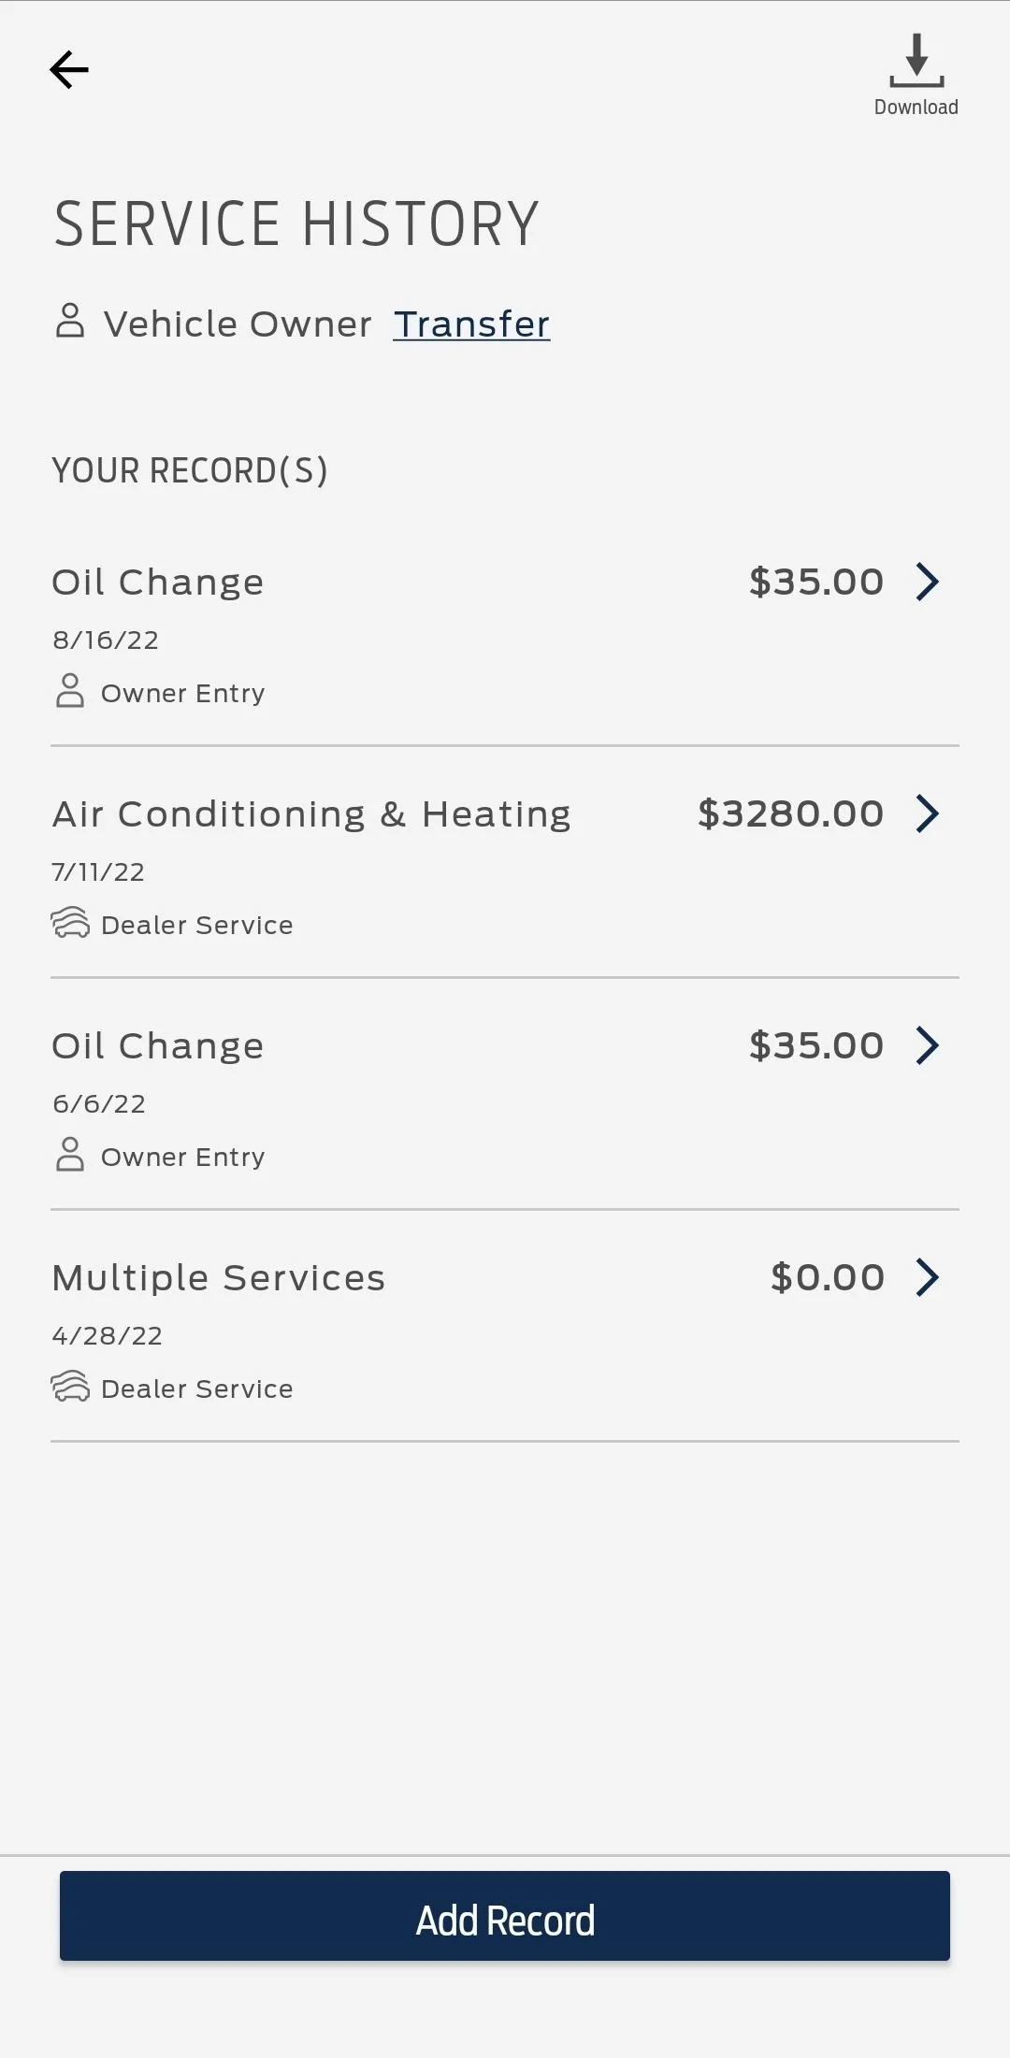Expand the Multiple Services chevron

coord(927,1277)
